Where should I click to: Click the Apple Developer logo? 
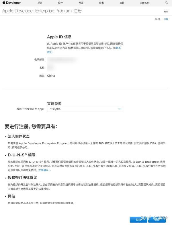pos(11,3)
